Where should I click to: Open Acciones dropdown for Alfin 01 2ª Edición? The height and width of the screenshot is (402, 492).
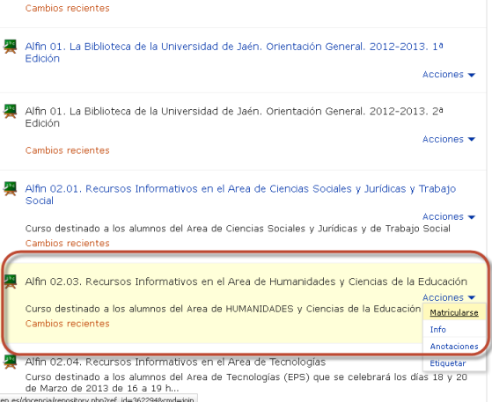pyautogui.click(x=449, y=139)
